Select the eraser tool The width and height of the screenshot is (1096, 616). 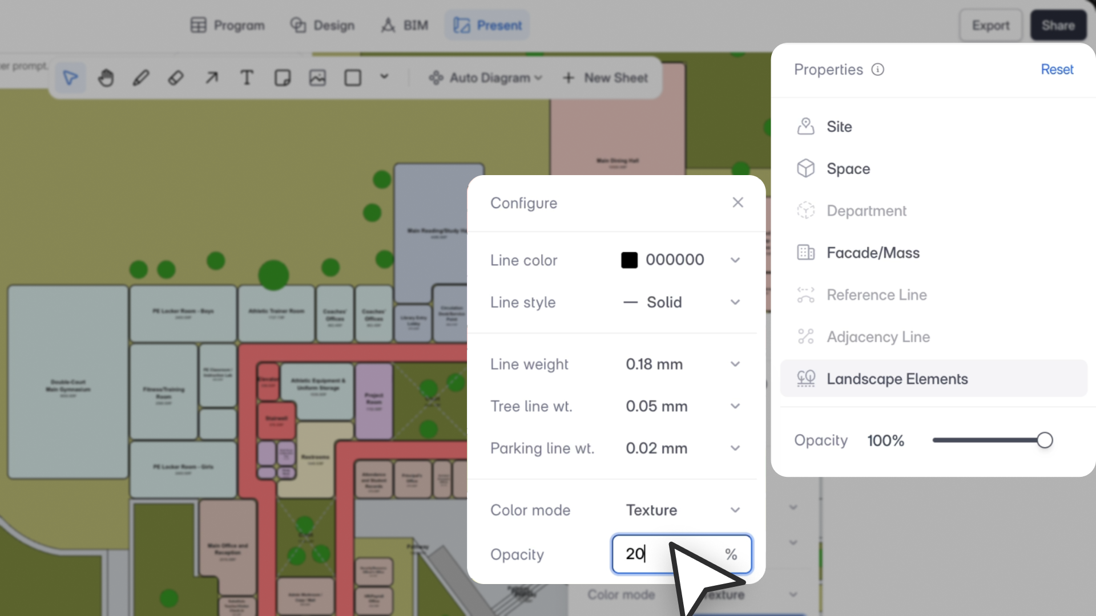(x=176, y=78)
